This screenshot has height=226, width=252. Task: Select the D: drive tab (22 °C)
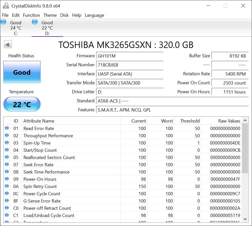click(x=47, y=28)
